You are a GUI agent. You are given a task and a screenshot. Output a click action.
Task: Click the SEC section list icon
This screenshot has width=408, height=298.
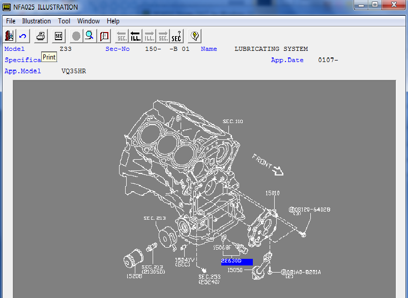click(x=59, y=36)
